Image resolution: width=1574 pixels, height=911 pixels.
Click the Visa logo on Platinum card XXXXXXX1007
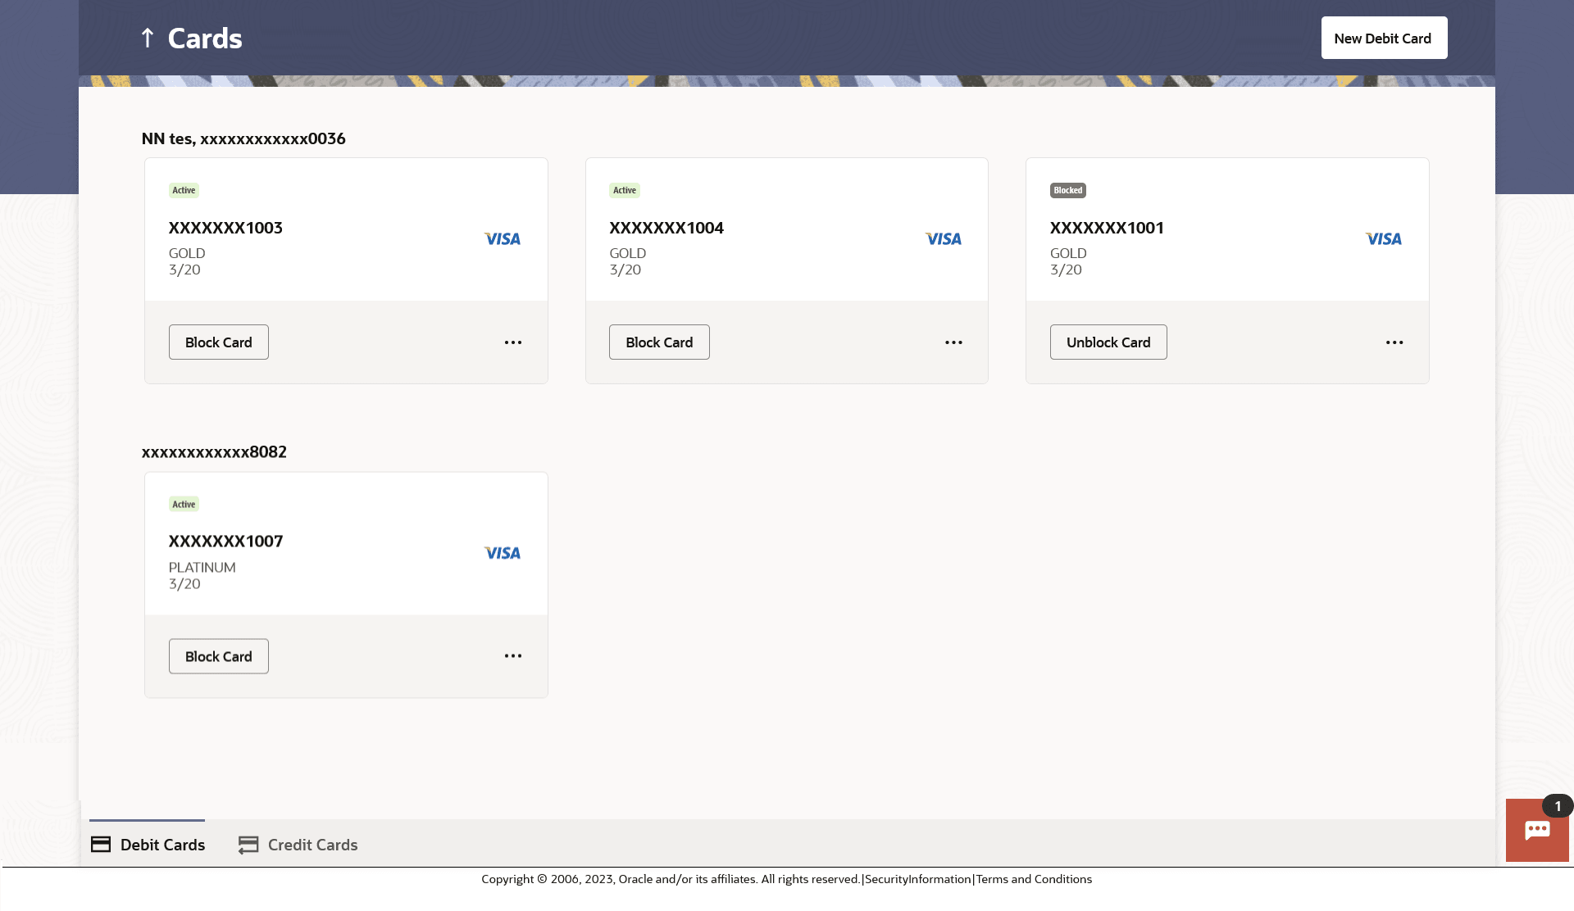pos(502,553)
